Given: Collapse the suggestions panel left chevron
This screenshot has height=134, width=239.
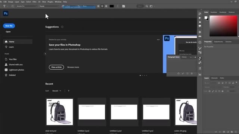Looking at the screenshot, I should click(x=45, y=54).
